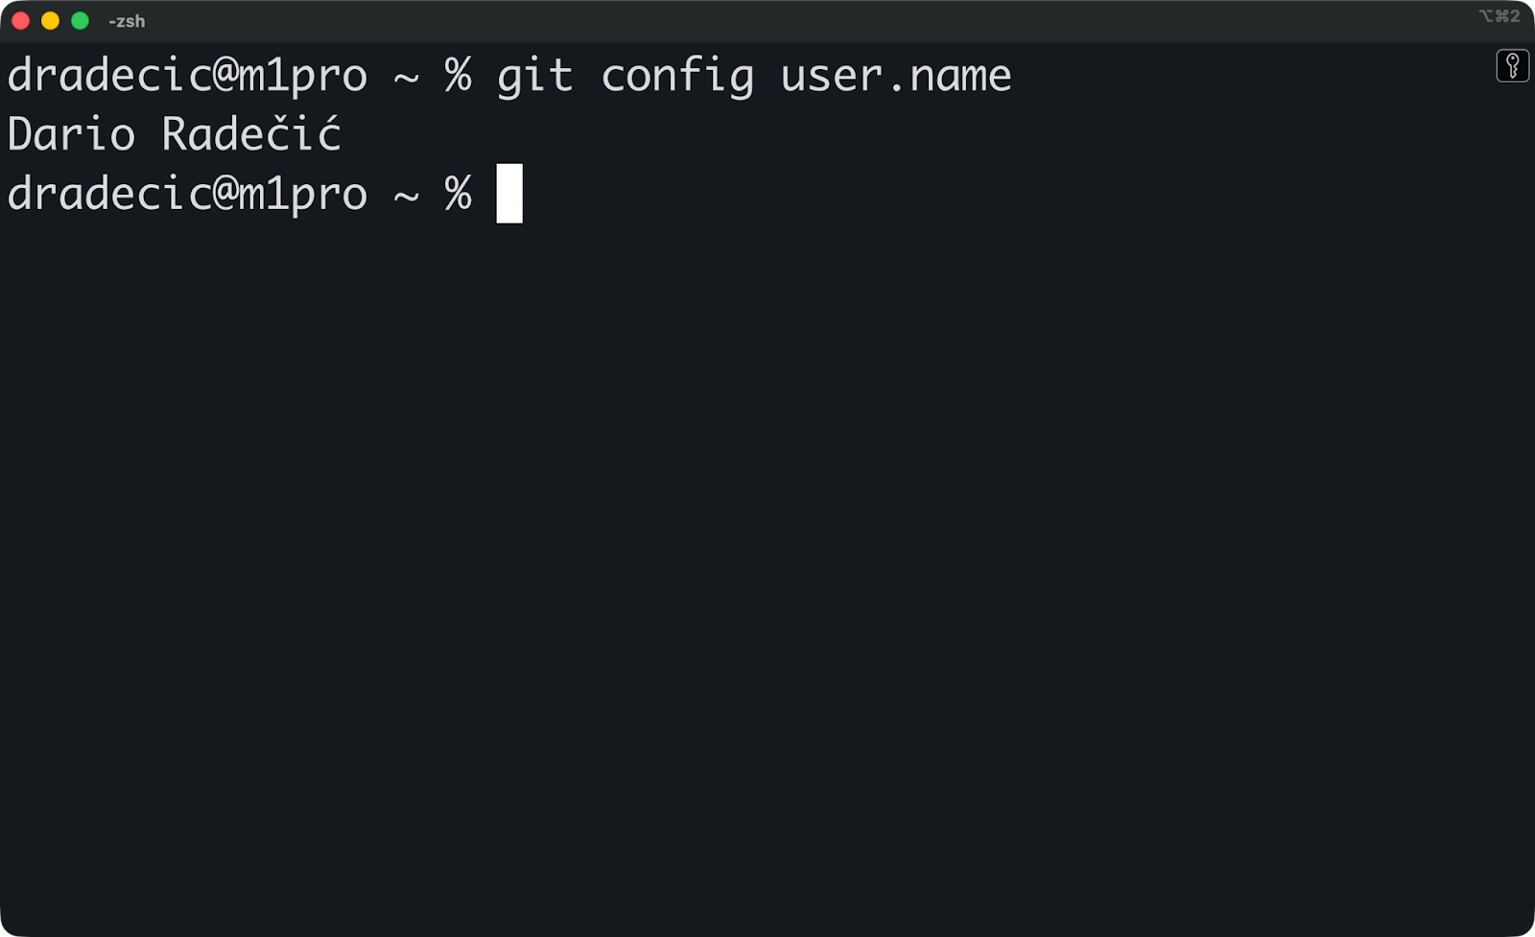
Task: Click the blinking terminal cursor block
Action: [x=508, y=194]
